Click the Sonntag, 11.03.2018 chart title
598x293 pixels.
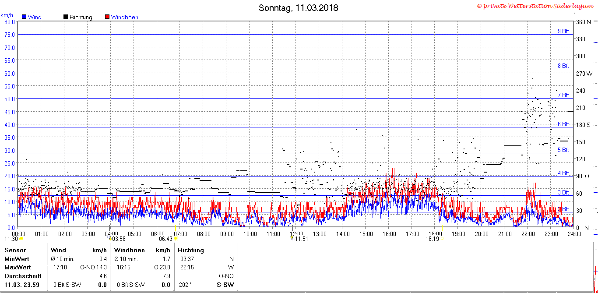(x=299, y=8)
